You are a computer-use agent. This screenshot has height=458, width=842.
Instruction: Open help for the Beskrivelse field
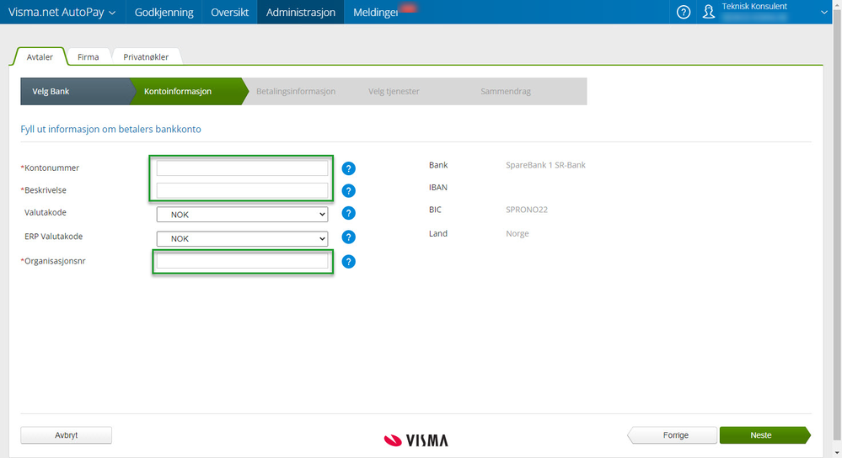click(x=348, y=191)
